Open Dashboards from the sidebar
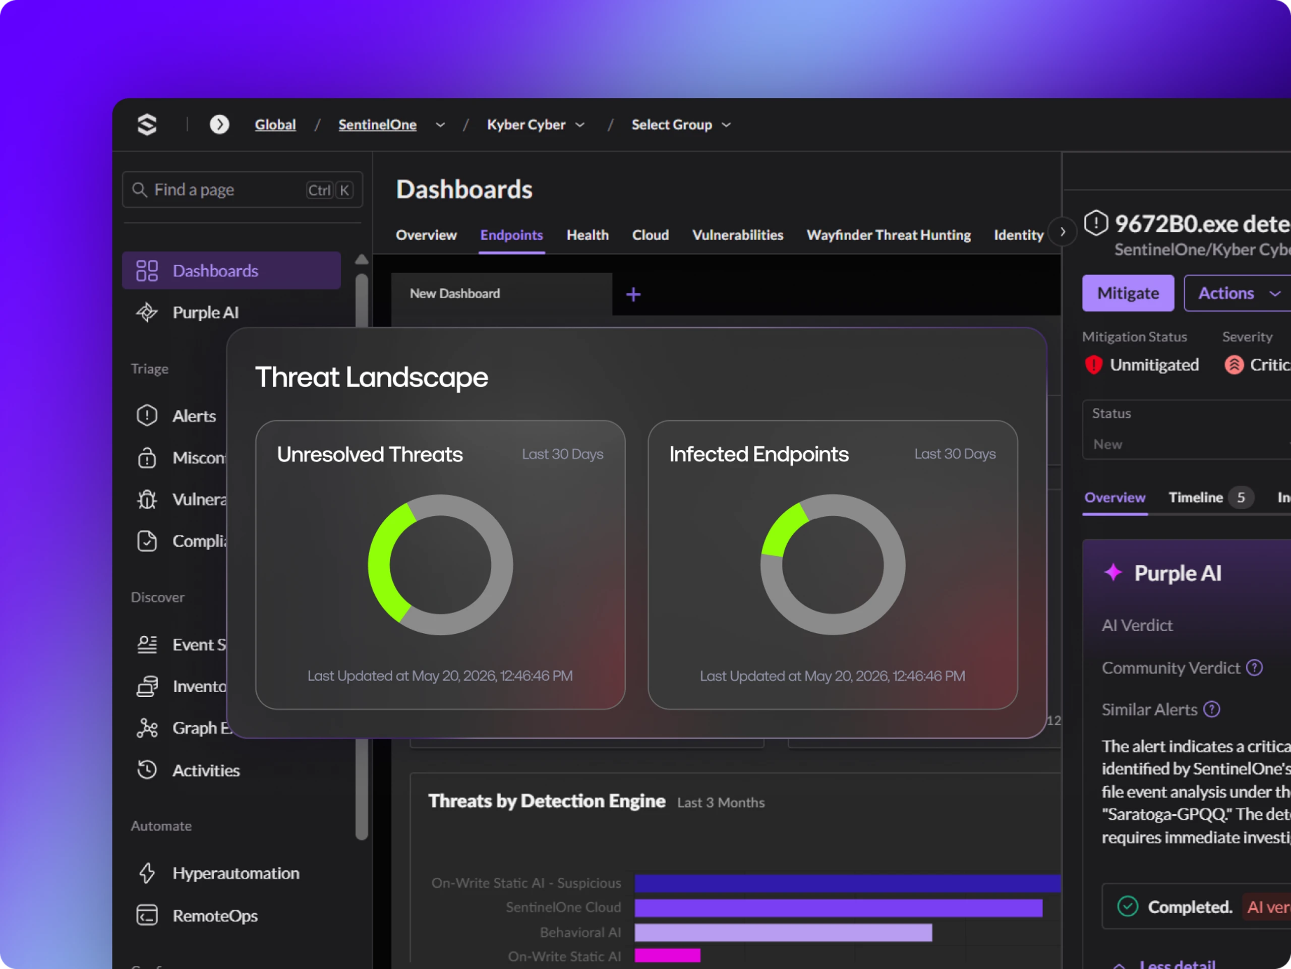 [x=231, y=271]
